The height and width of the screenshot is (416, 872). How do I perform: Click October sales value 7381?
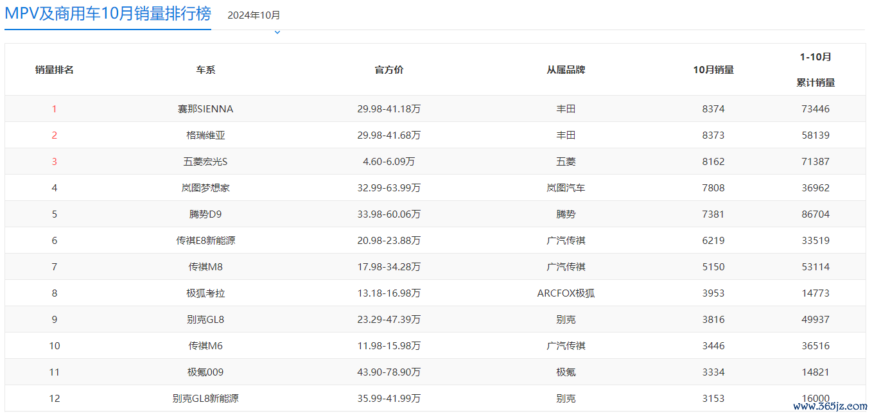tap(713, 214)
